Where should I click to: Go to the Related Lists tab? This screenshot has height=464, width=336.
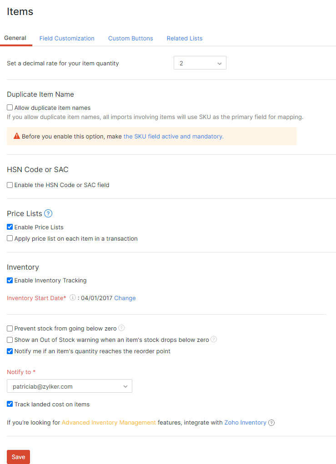click(185, 39)
